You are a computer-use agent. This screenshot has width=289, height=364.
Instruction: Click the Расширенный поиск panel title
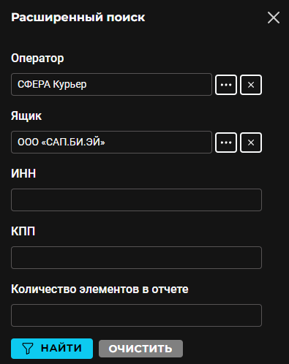point(78,18)
